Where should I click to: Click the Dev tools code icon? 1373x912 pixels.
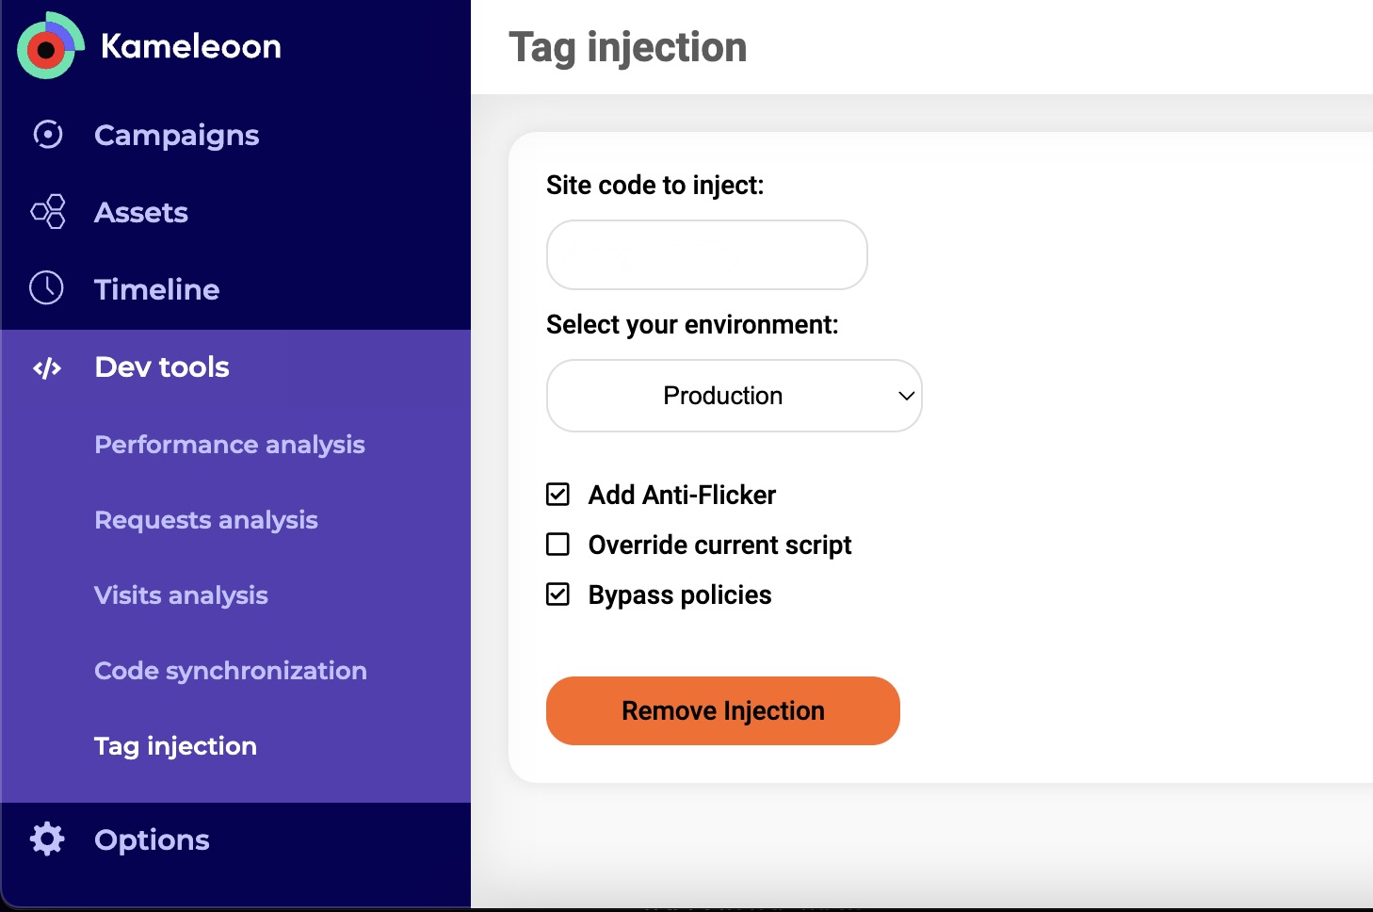click(46, 367)
